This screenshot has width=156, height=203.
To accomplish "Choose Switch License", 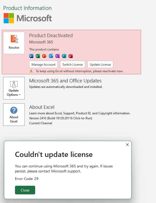I will pos(72,64).
